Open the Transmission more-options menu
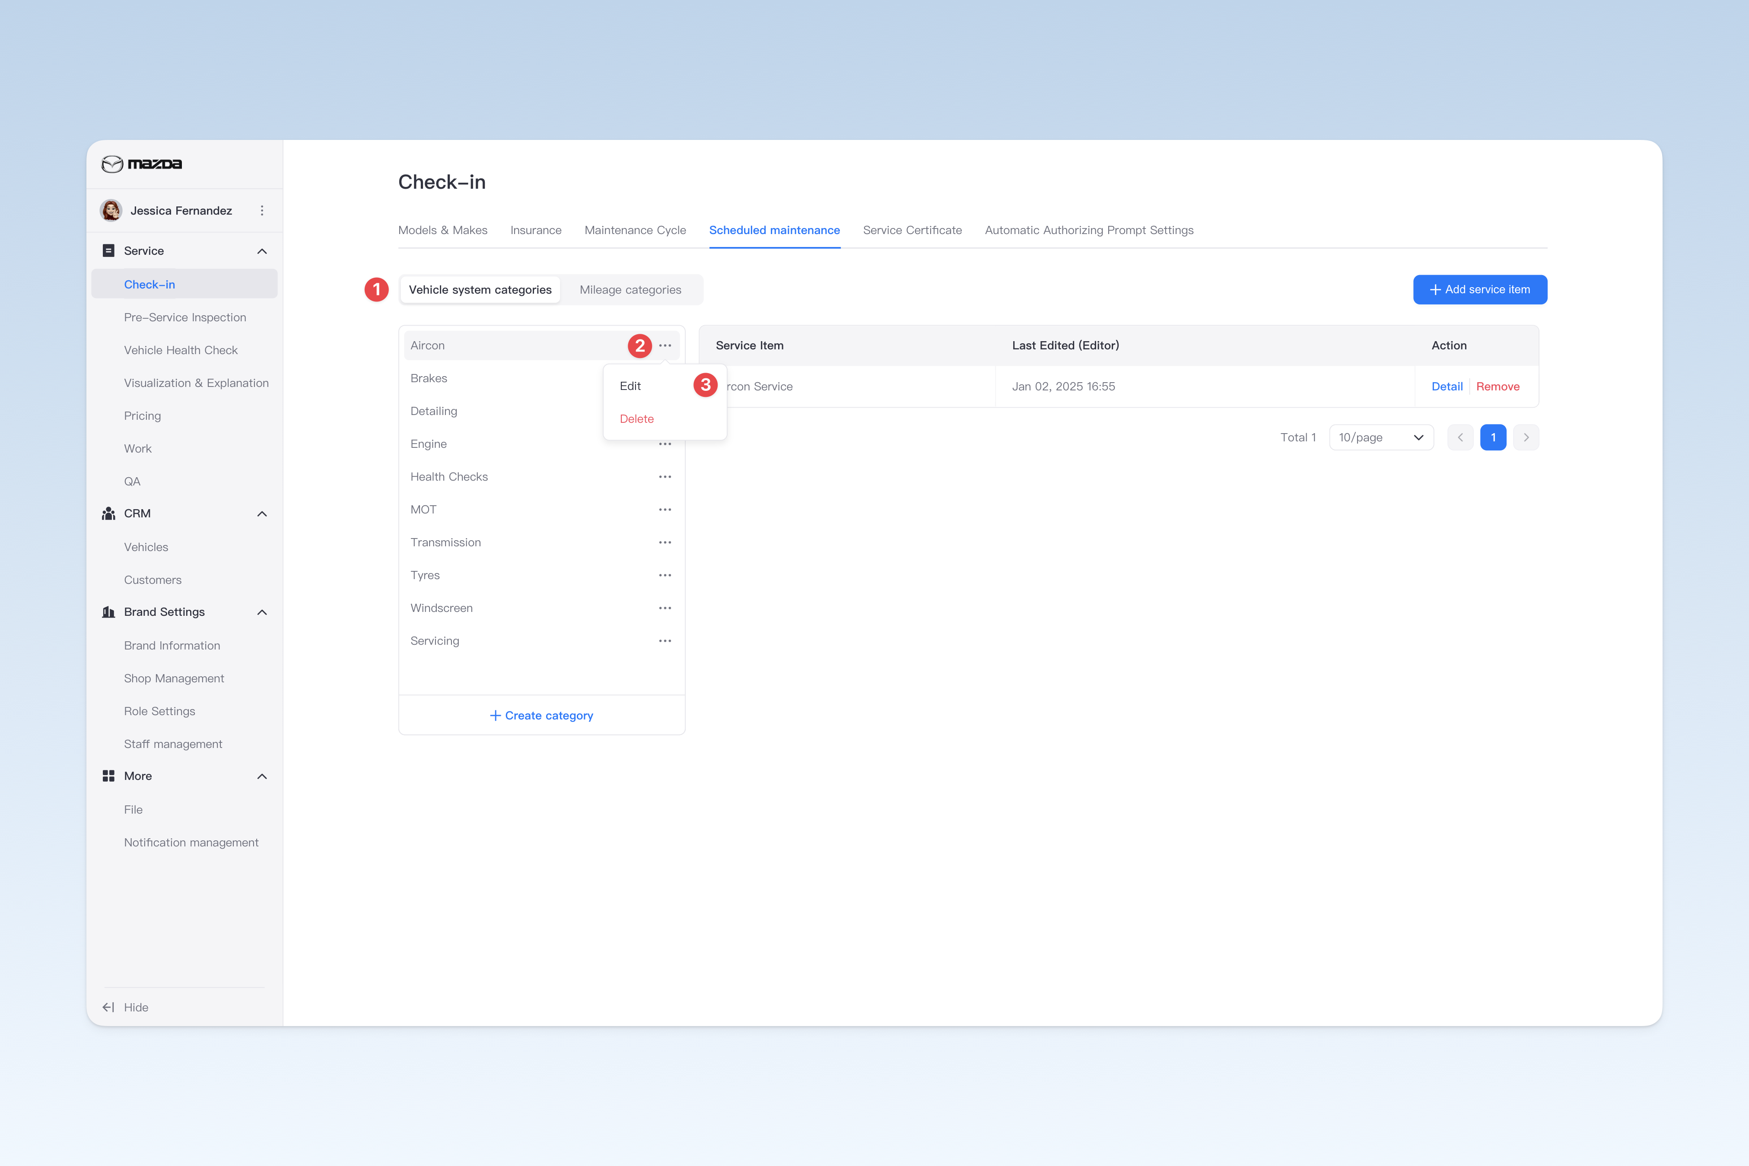Screen dimensions: 1749x1166 665,542
